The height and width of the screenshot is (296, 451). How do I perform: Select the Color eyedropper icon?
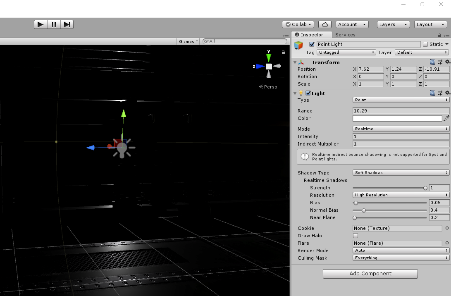pos(446,118)
